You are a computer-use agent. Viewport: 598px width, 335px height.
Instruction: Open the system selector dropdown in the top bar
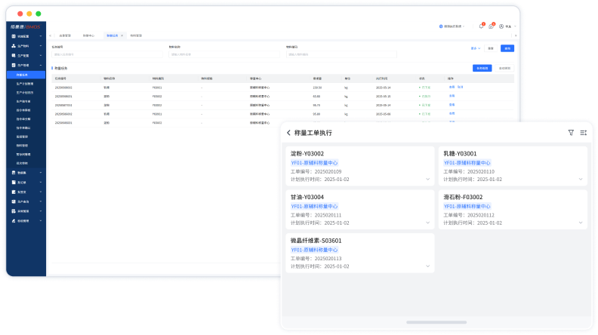pyautogui.click(x=452, y=26)
